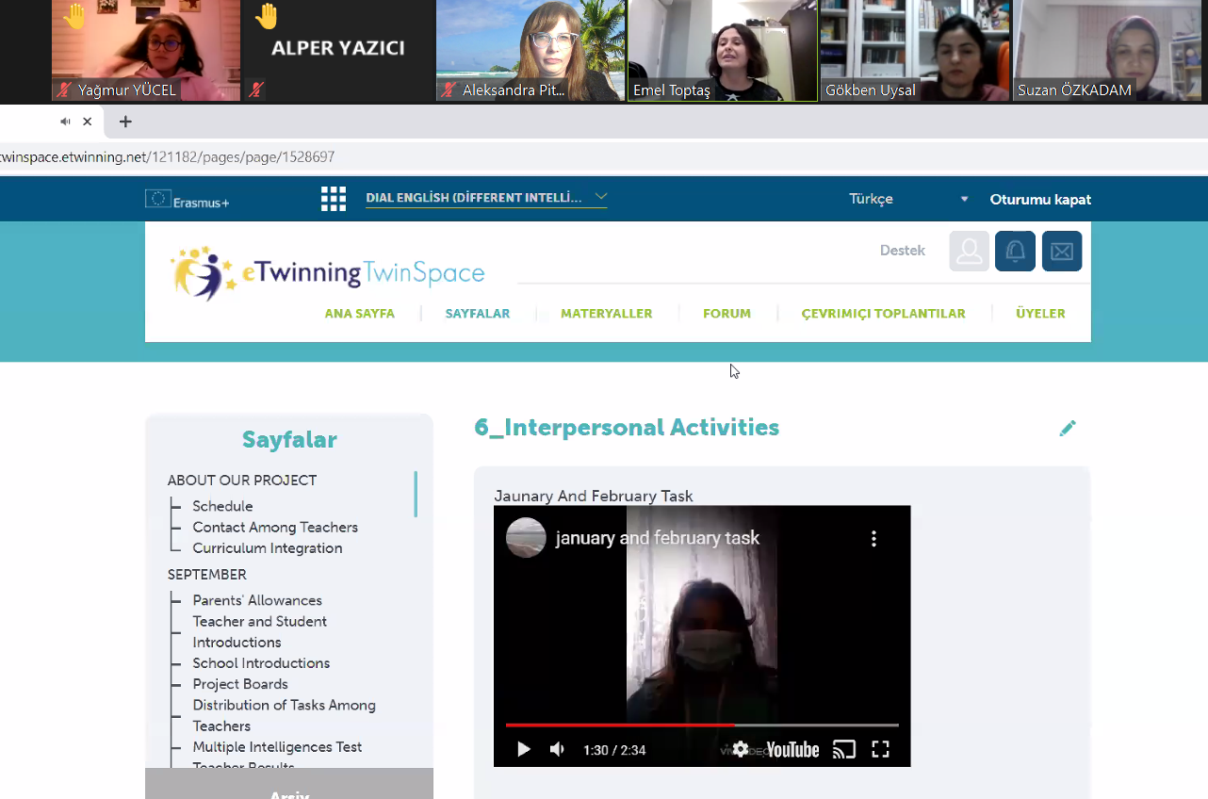The width and height of the screenshot is (1208, 799).
Task: Click the Cast to device icon
Action: [x=844, y=750]
